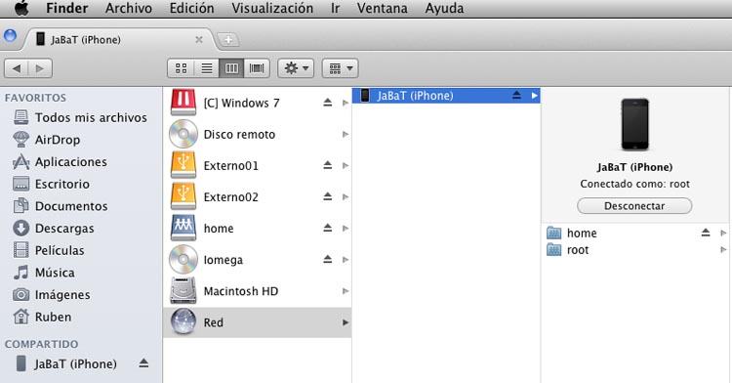732x383 pixels.
Task: Switch to icon view
Action: [181, 68]
